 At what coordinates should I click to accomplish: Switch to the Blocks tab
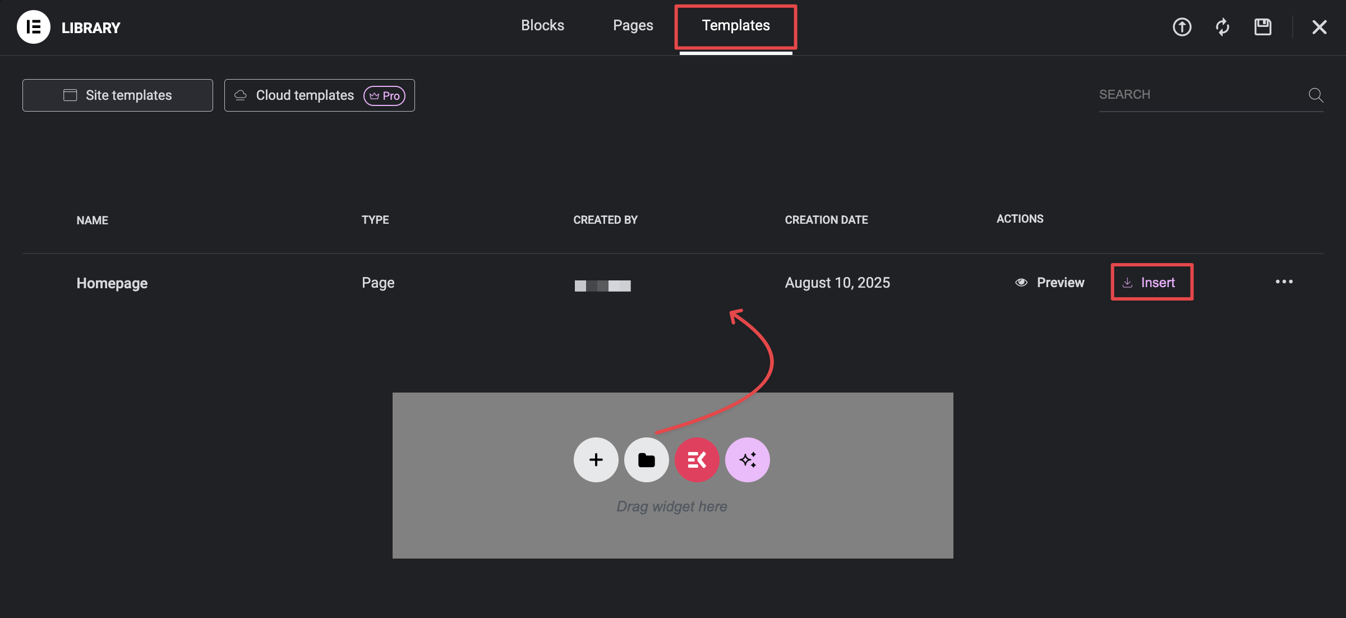542,25
